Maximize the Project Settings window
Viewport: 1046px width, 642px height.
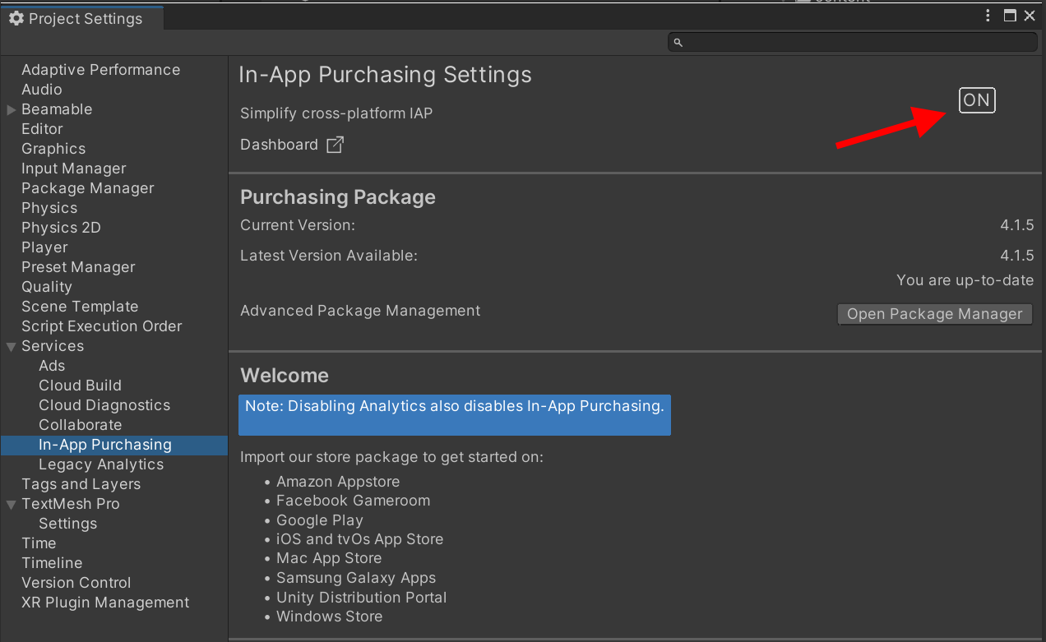1010,16
